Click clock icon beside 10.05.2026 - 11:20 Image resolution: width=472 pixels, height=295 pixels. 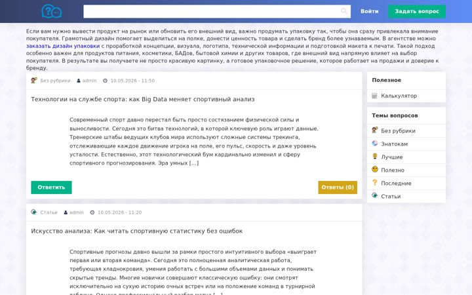[92, 212]
